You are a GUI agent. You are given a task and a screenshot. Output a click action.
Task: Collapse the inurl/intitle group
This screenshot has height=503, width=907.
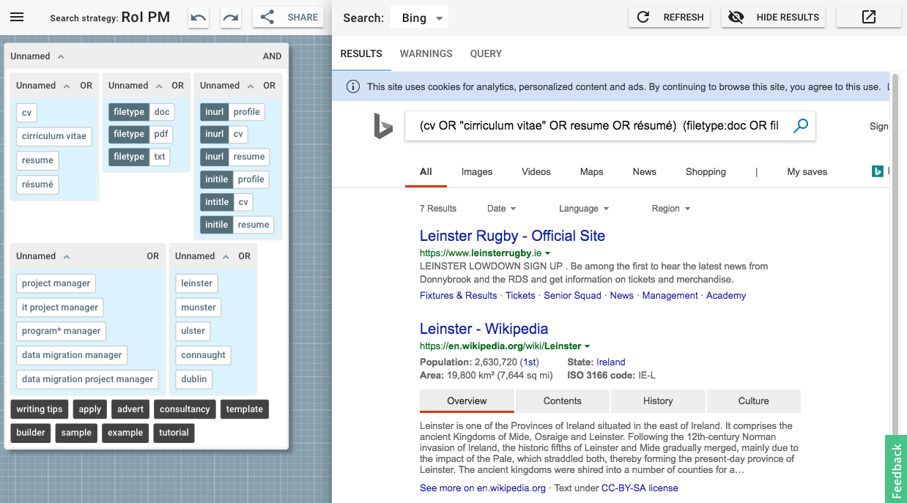pyautogui.click(x=250, y=86)
